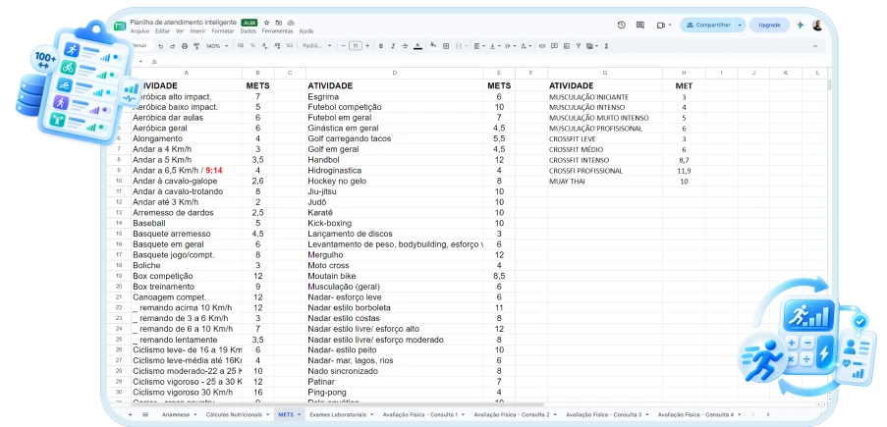Open the 140% zoom dropdown
The height and width of the screenshot is (427, 887).
[217, 46]
